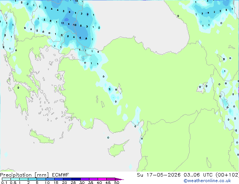The image size is (239, 184).
Task: Click the "Precipitation [mm]" title text
Action: 25,175
